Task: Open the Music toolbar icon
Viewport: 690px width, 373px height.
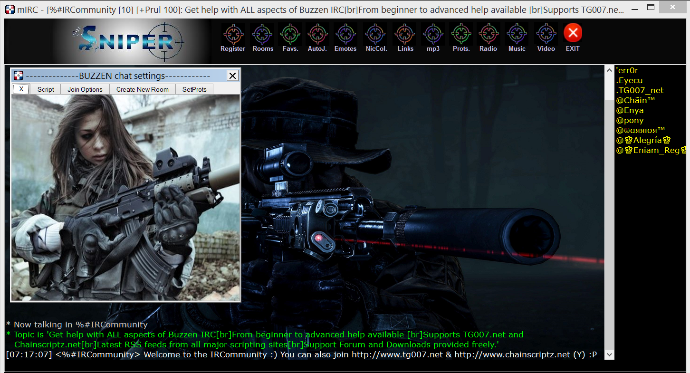Action: (517, 35)
